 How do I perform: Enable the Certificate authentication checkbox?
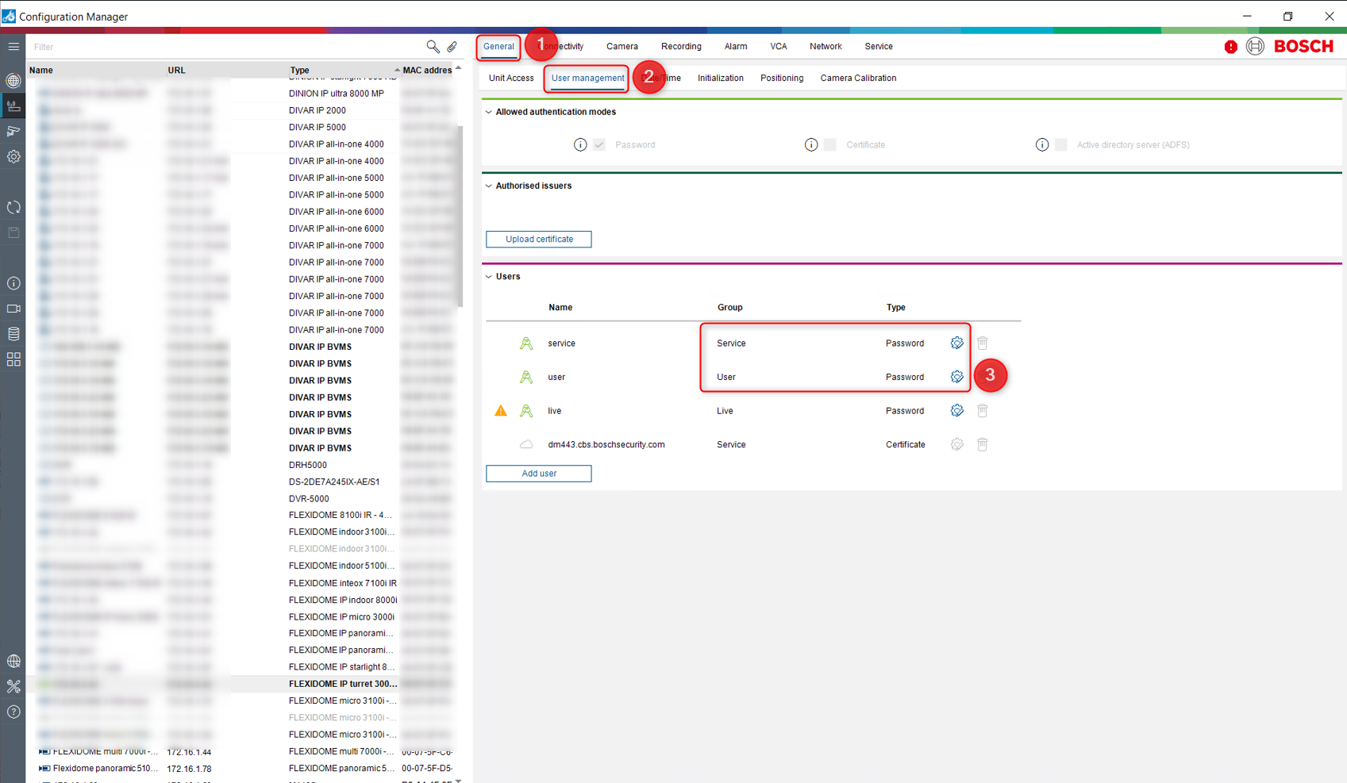click(x=830, y=145)
